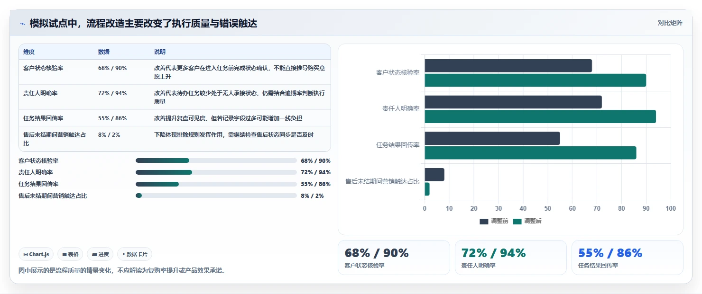The image size is (702, 294).
Task: Click 责任人明确率 in the table's 维度 column
Action: (40, 93)
